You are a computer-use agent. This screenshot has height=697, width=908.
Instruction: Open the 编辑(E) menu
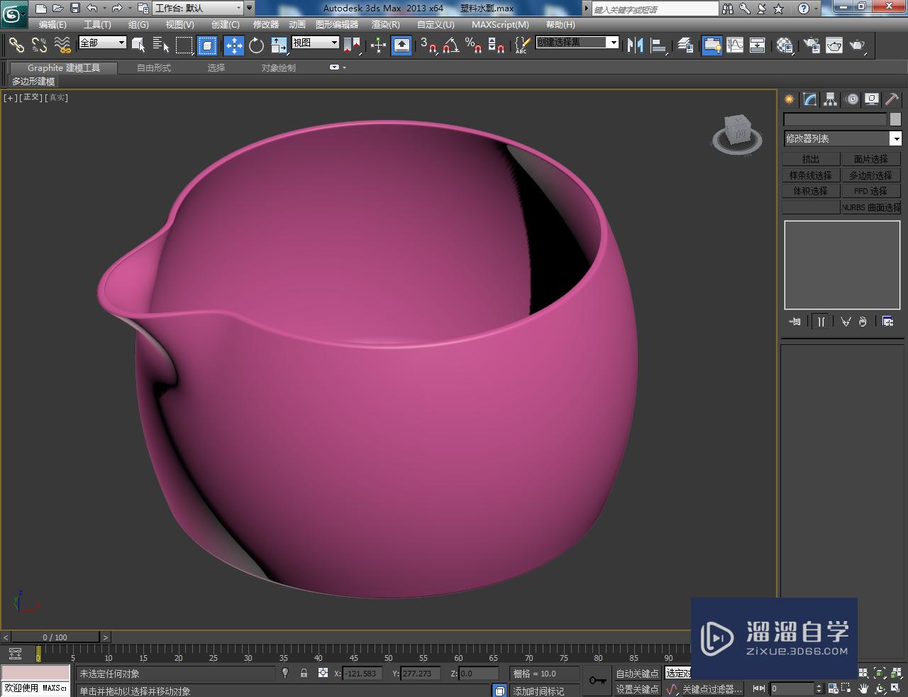[x=52, y=25]
